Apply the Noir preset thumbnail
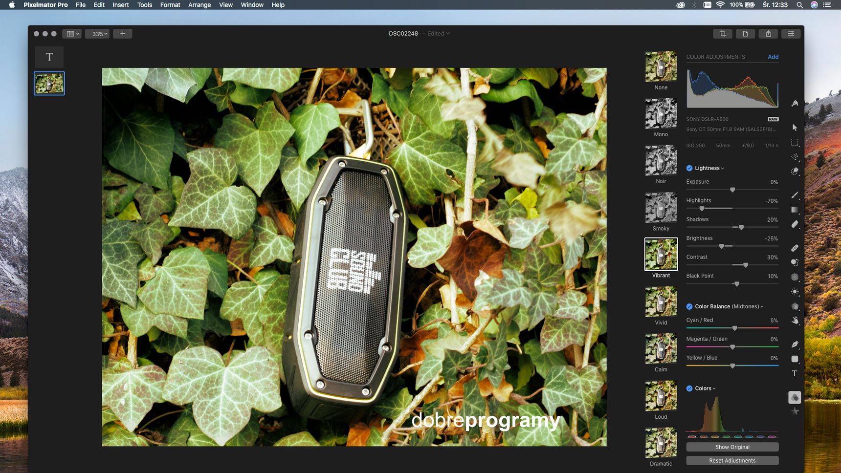Image resolution: width=841 pixels, height=473 pixels. [661, 160]
